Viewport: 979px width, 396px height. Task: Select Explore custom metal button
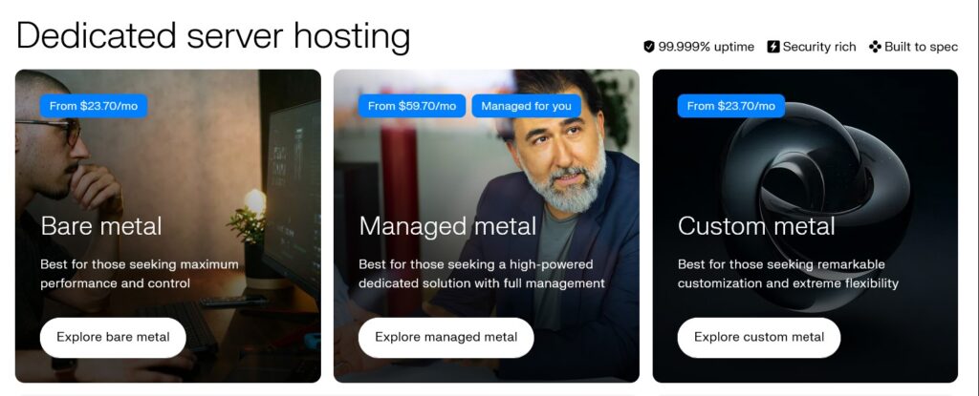pos(758,338)
